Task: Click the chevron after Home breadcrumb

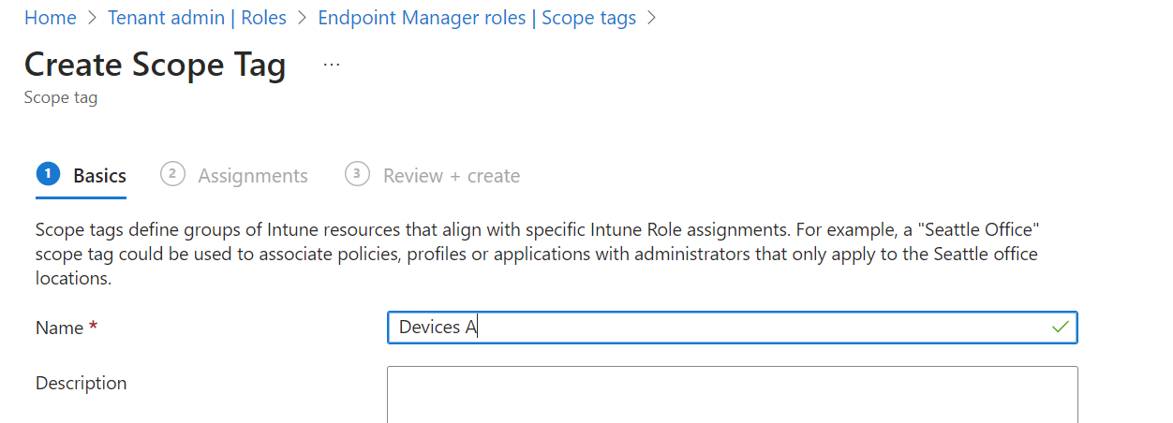Action: [x=92, y=18]
